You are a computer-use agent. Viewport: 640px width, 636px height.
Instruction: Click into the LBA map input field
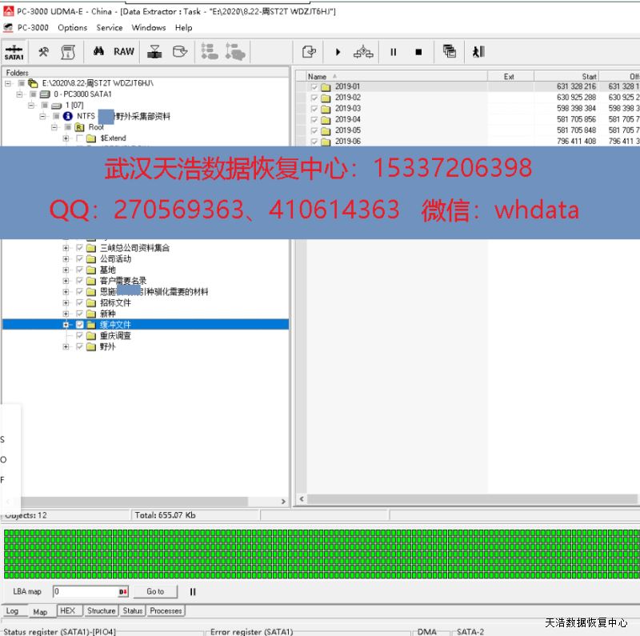(85, 592)
